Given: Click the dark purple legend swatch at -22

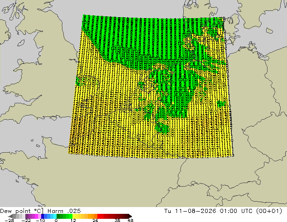Looking at the screenshot, I should point(27,216).
